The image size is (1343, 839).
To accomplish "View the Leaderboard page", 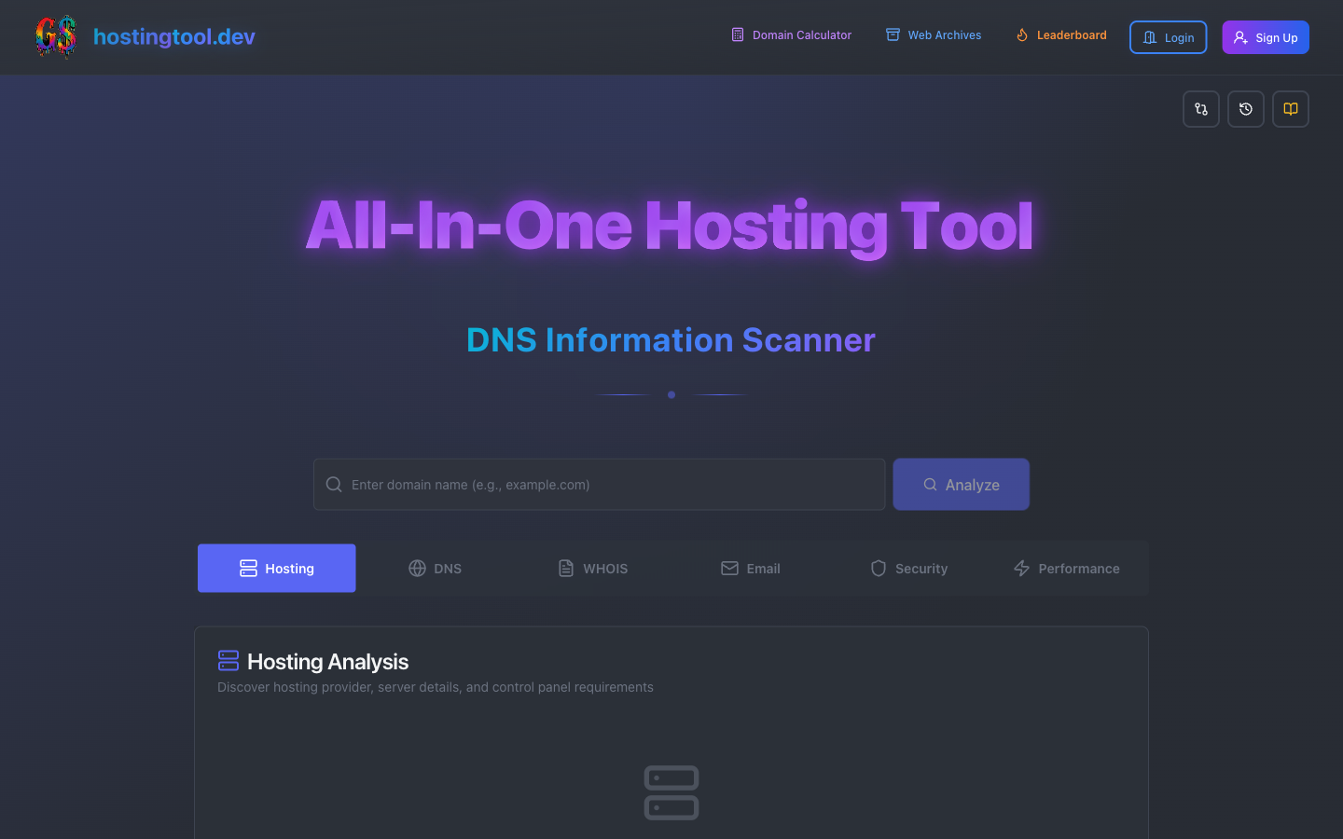I will pyautogui.click(x=1061, y=35).
